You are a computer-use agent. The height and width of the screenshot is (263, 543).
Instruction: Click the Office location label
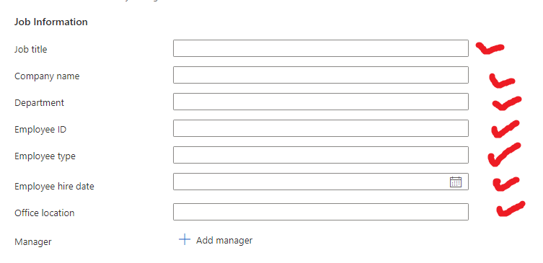pyautogui.click(x=44, y=213)
